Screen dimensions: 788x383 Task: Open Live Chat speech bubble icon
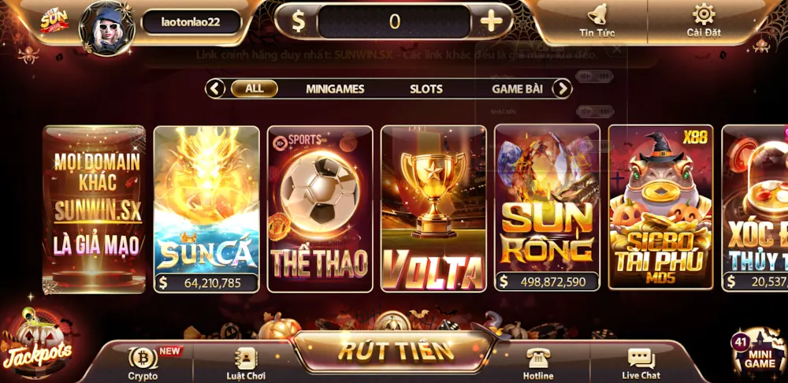[x=641, y=359]
